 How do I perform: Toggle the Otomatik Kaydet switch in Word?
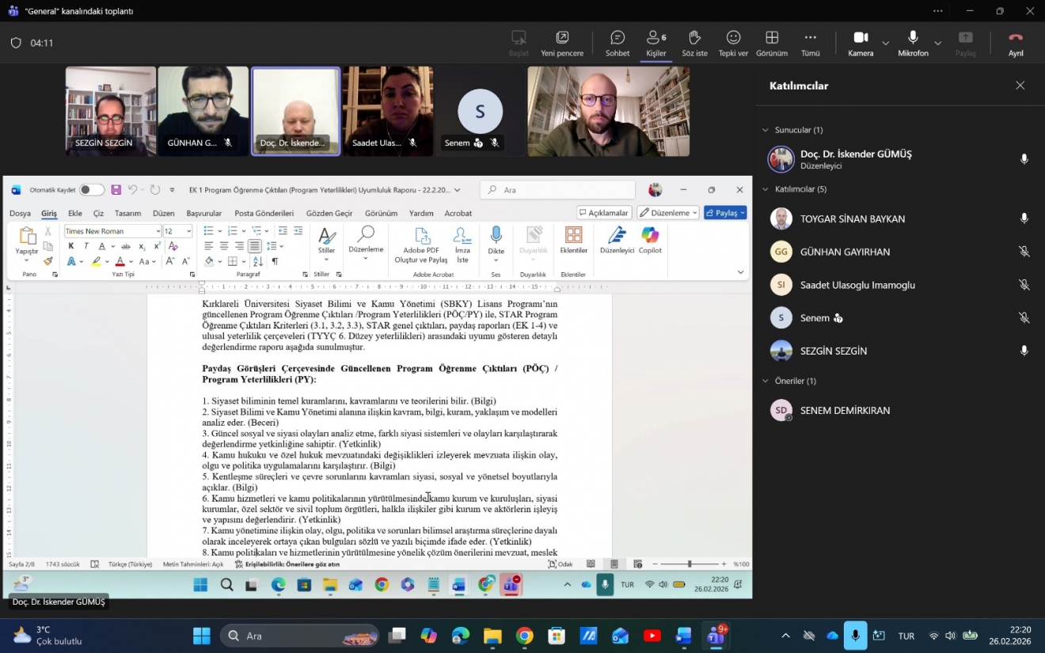coord(91,190)
